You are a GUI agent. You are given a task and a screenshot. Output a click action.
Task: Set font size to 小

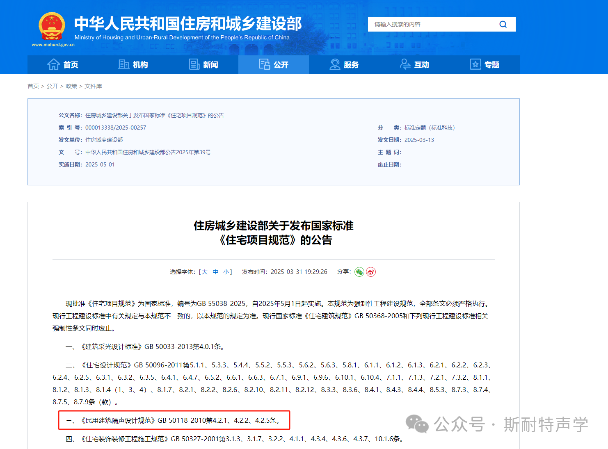click(x=226, y=272)
